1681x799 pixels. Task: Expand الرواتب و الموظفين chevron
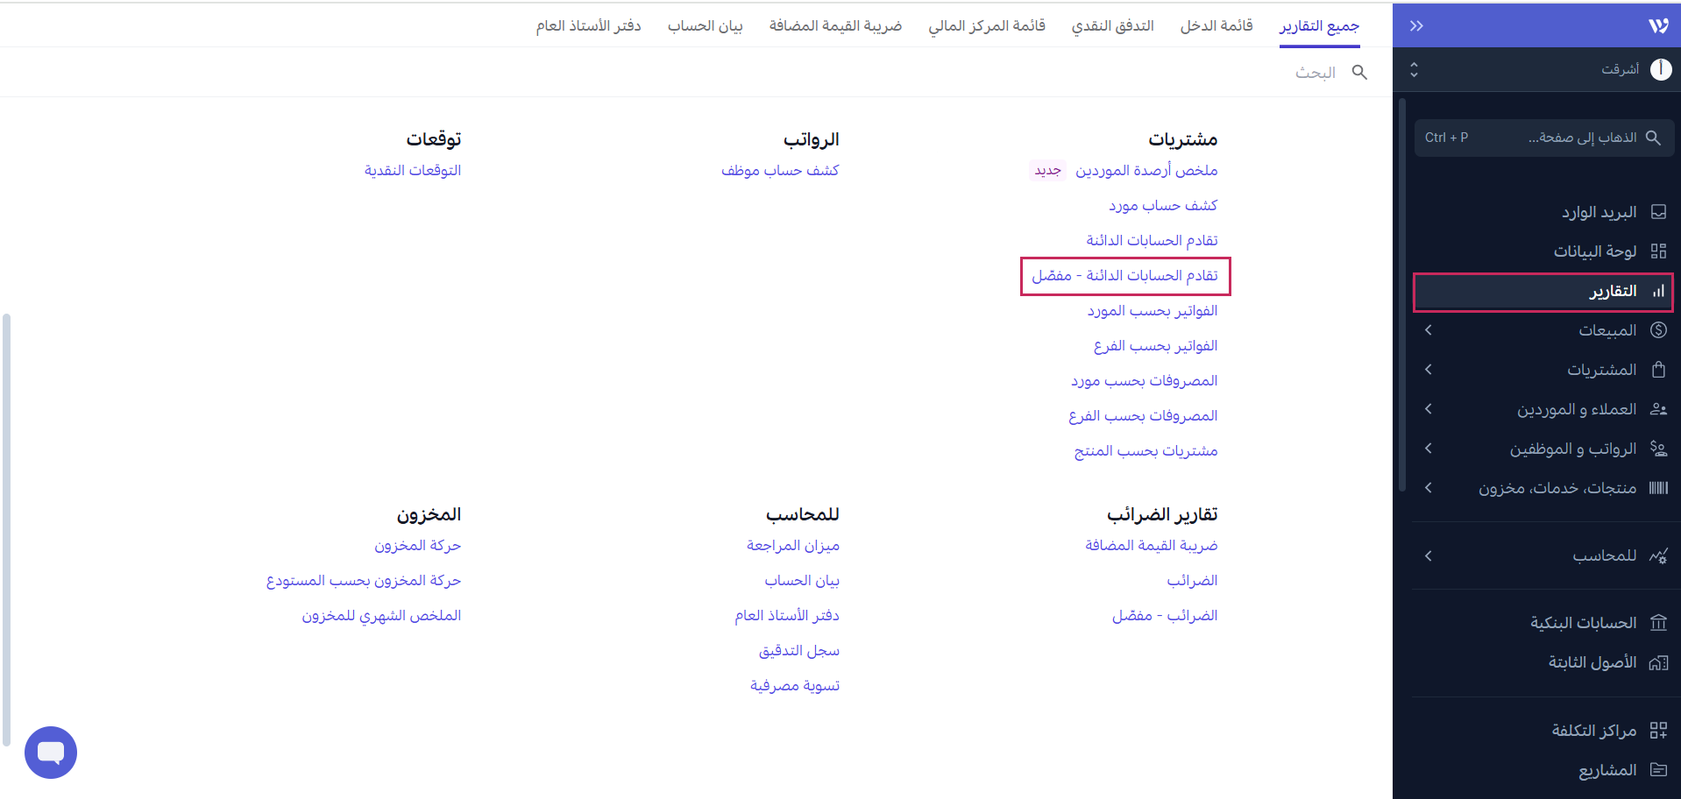[x=1429, y=449]
